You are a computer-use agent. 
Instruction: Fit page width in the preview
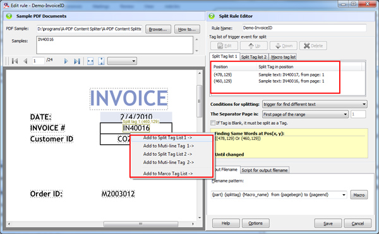90,61
